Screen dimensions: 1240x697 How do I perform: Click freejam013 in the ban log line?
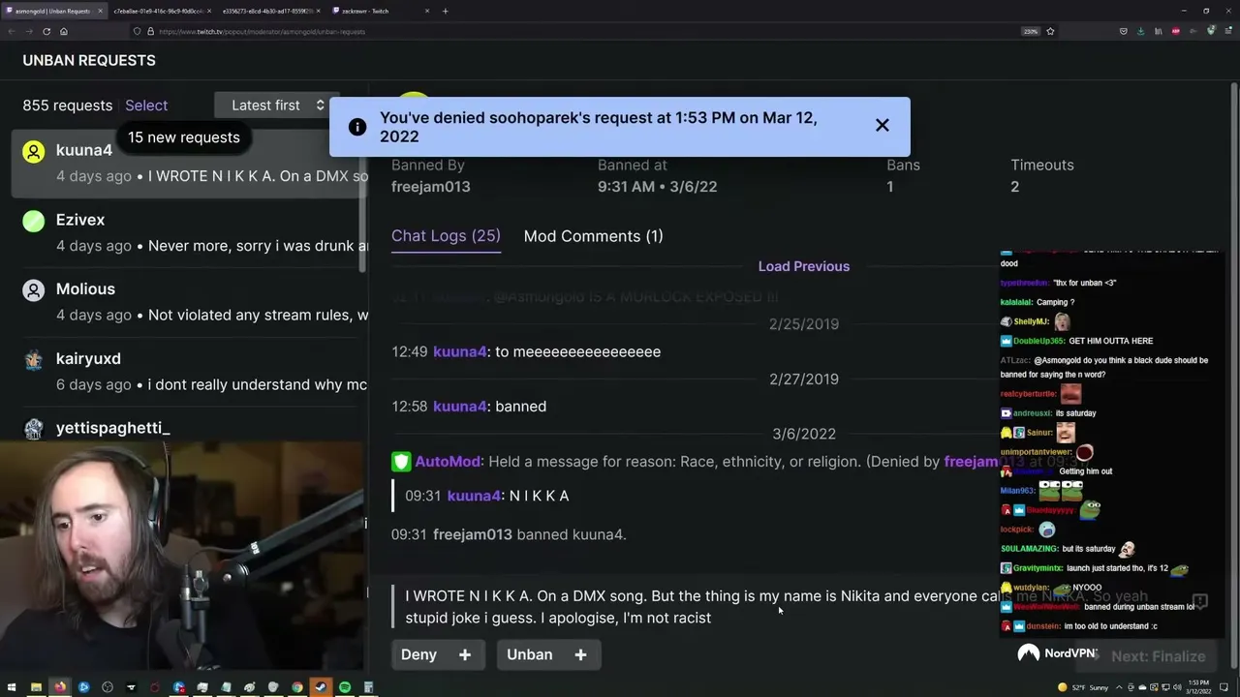(473, 534)
